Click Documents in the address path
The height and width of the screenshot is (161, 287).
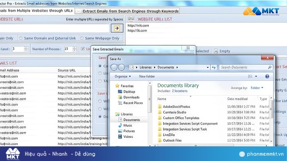point(166,67)
